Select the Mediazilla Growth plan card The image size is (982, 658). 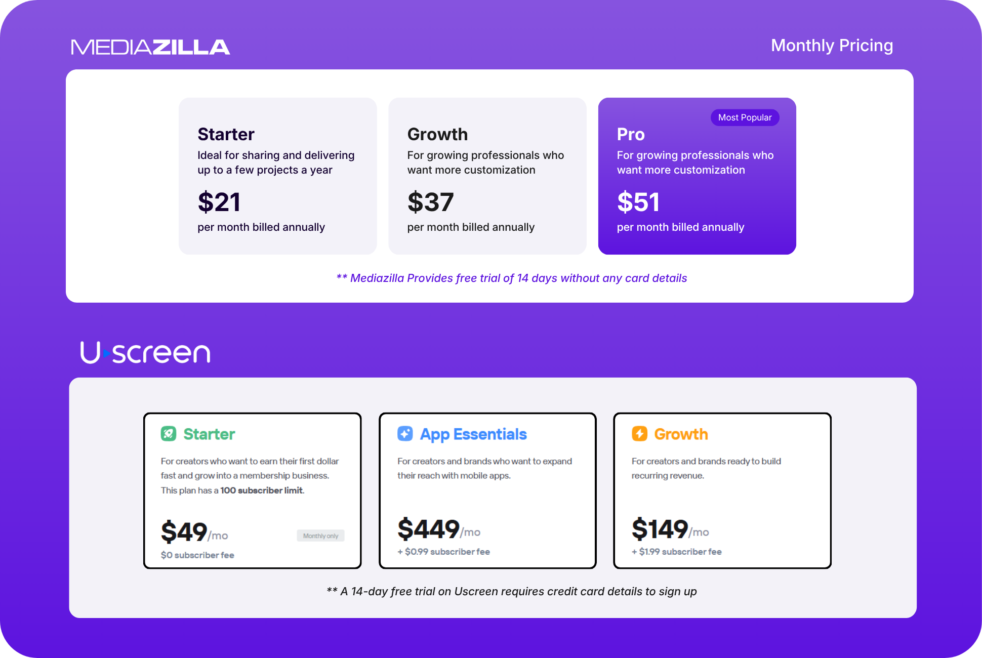[x=487, y=176]
